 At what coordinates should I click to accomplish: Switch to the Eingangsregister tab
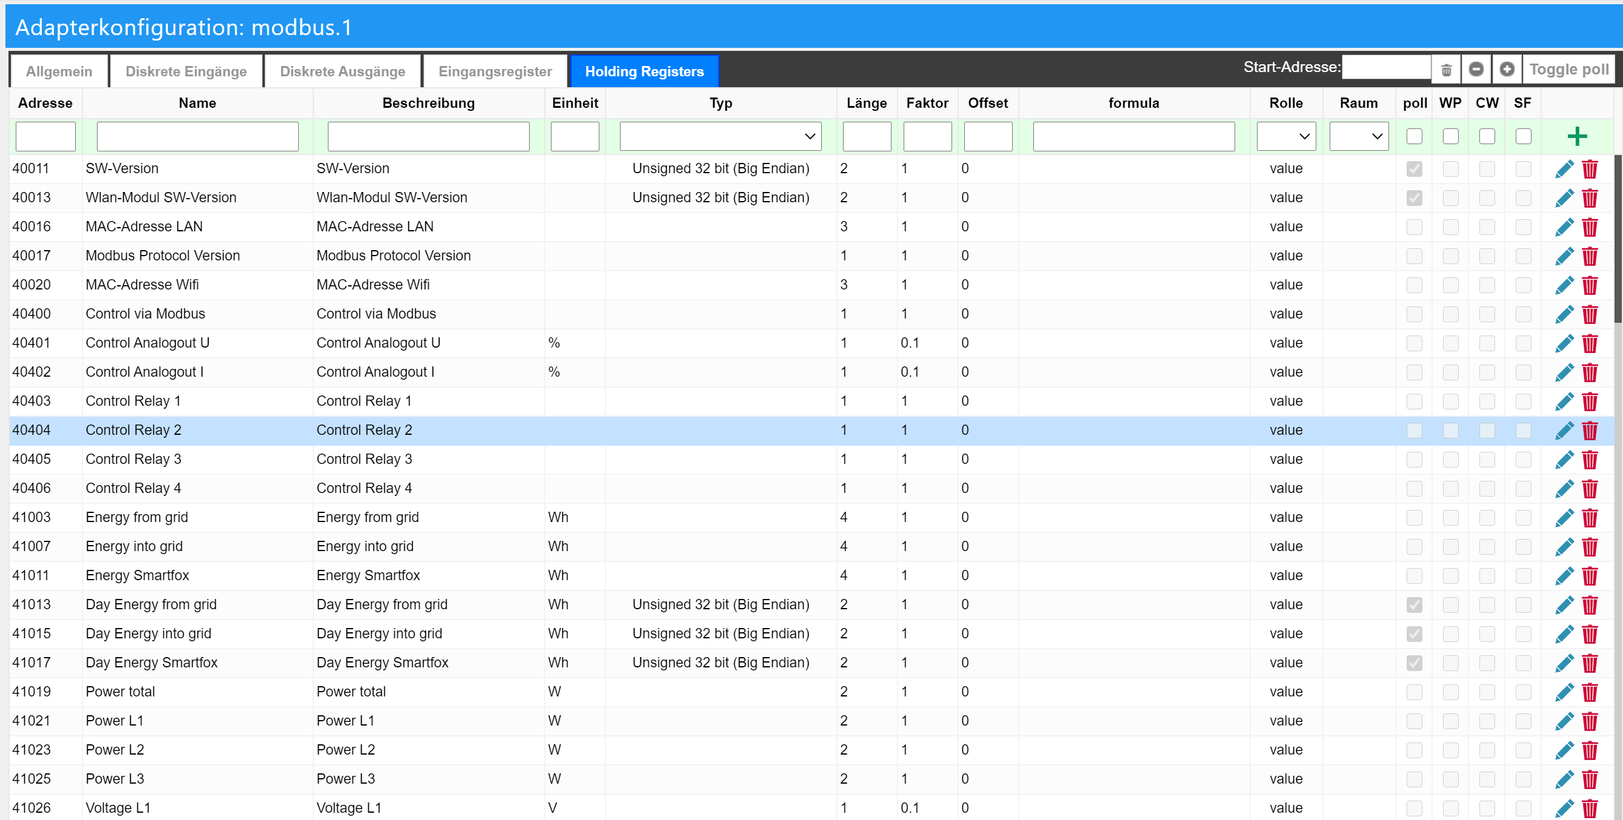click(495, 71)
